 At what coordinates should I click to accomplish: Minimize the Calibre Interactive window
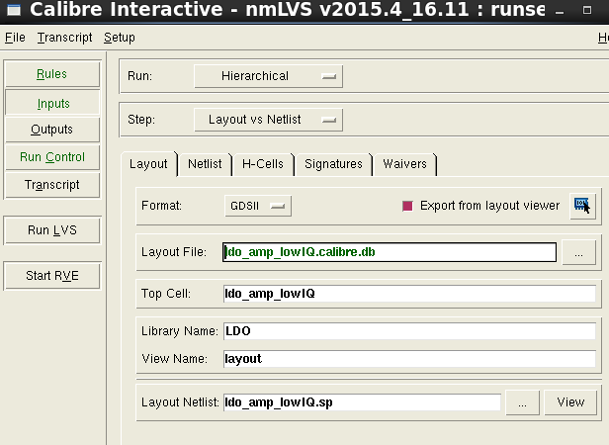point(560,12)
